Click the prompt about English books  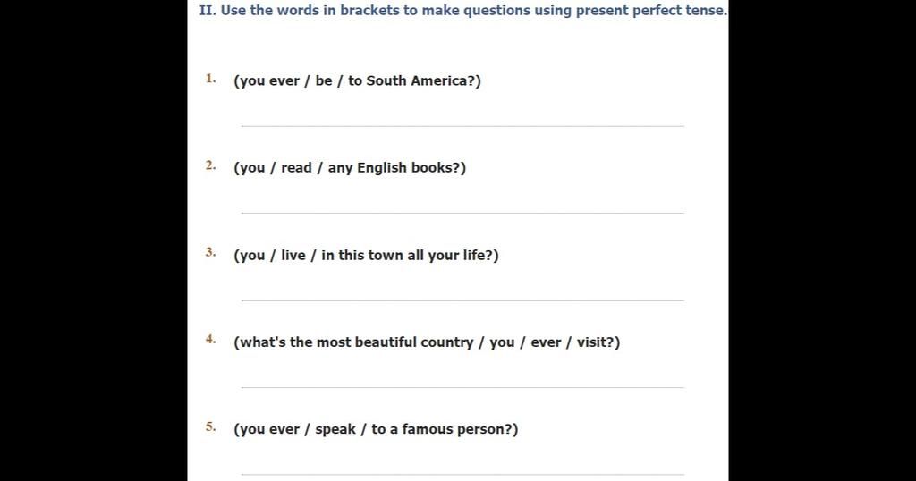point(350,168)
